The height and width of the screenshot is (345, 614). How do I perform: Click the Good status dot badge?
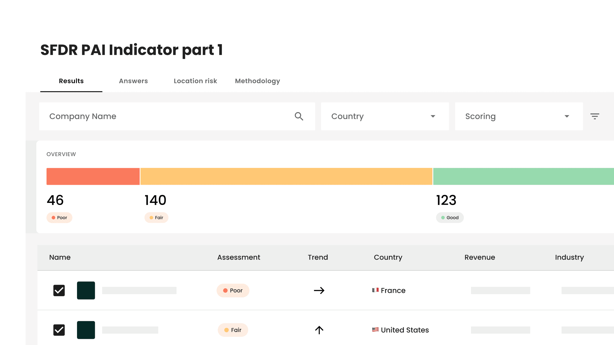[x=449, y=217]
